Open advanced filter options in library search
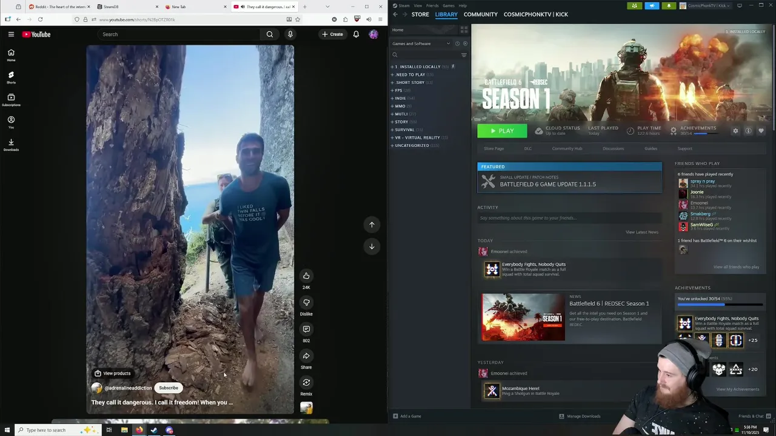Image resolution: width=776 pixels, height=436 pixels. (x=464, y=55)
